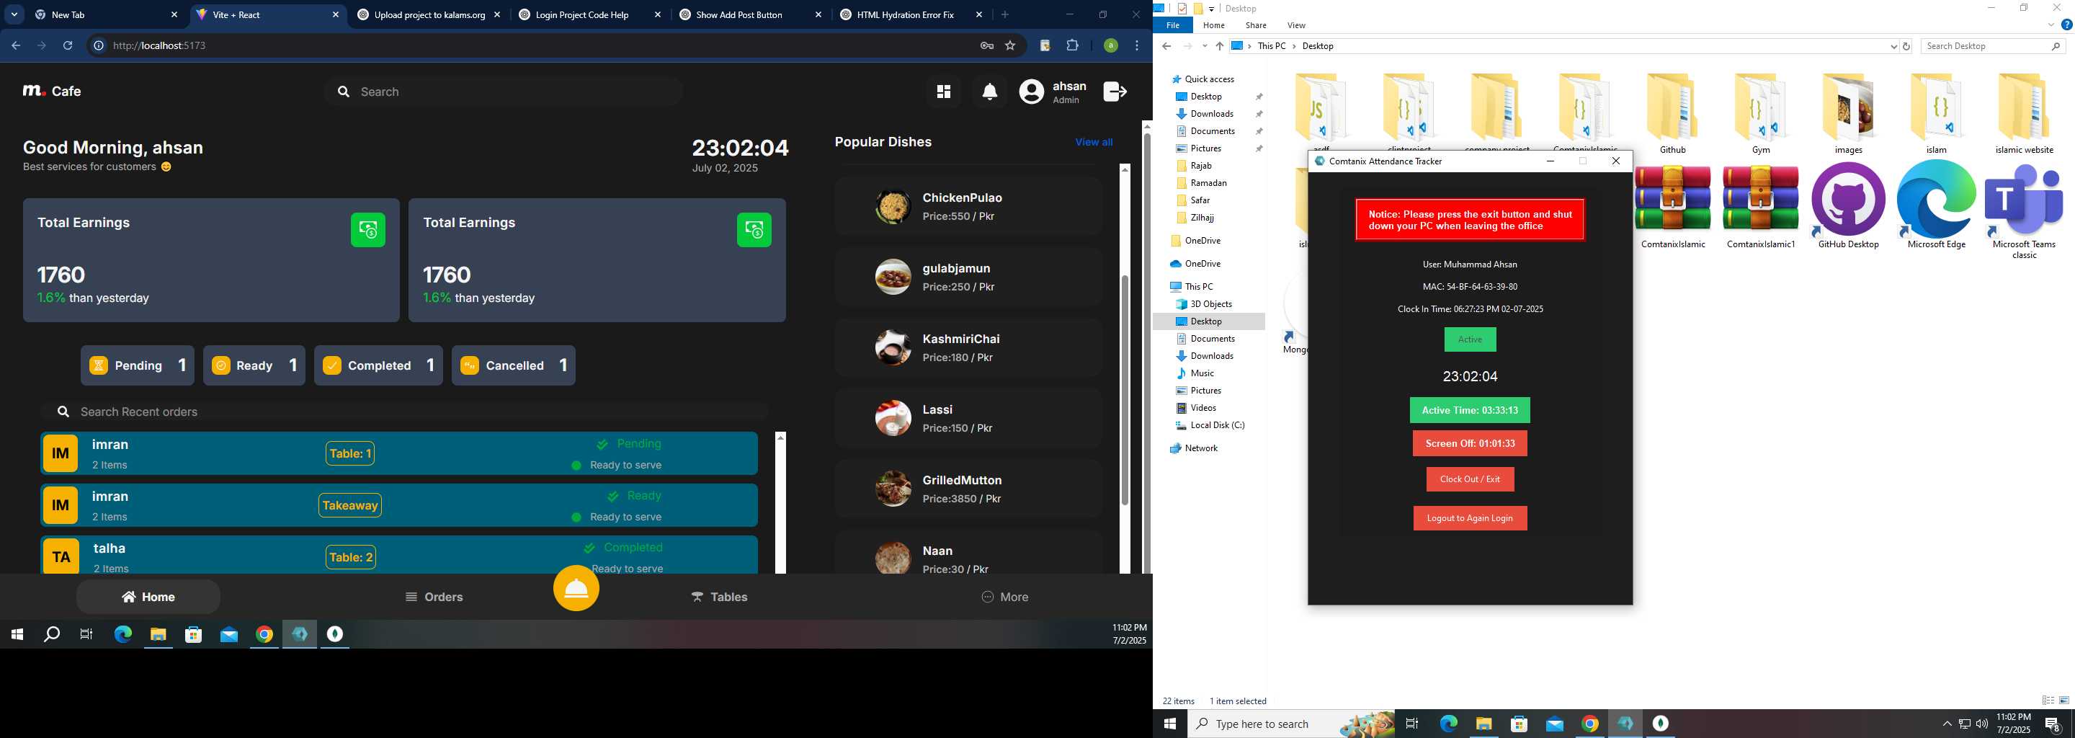The image size is (2075, 738).
Task: Open Chrome three-dot menu
Action: (1137, 46)
